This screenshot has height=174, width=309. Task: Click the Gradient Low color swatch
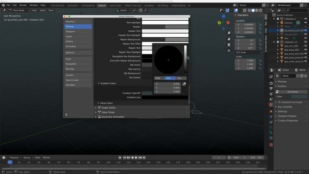165,97
